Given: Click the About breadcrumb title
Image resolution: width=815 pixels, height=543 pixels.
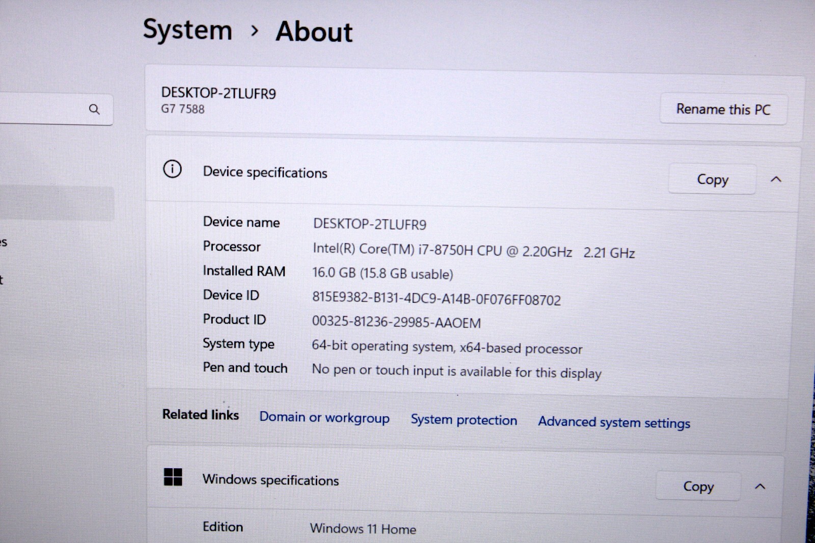Looking at the screenshot, I should [x=314, y=32].
